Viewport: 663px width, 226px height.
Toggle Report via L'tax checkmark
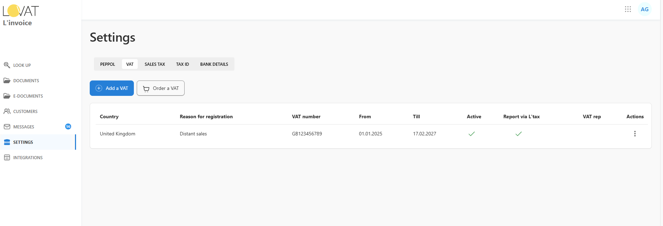tap(519, 134)
